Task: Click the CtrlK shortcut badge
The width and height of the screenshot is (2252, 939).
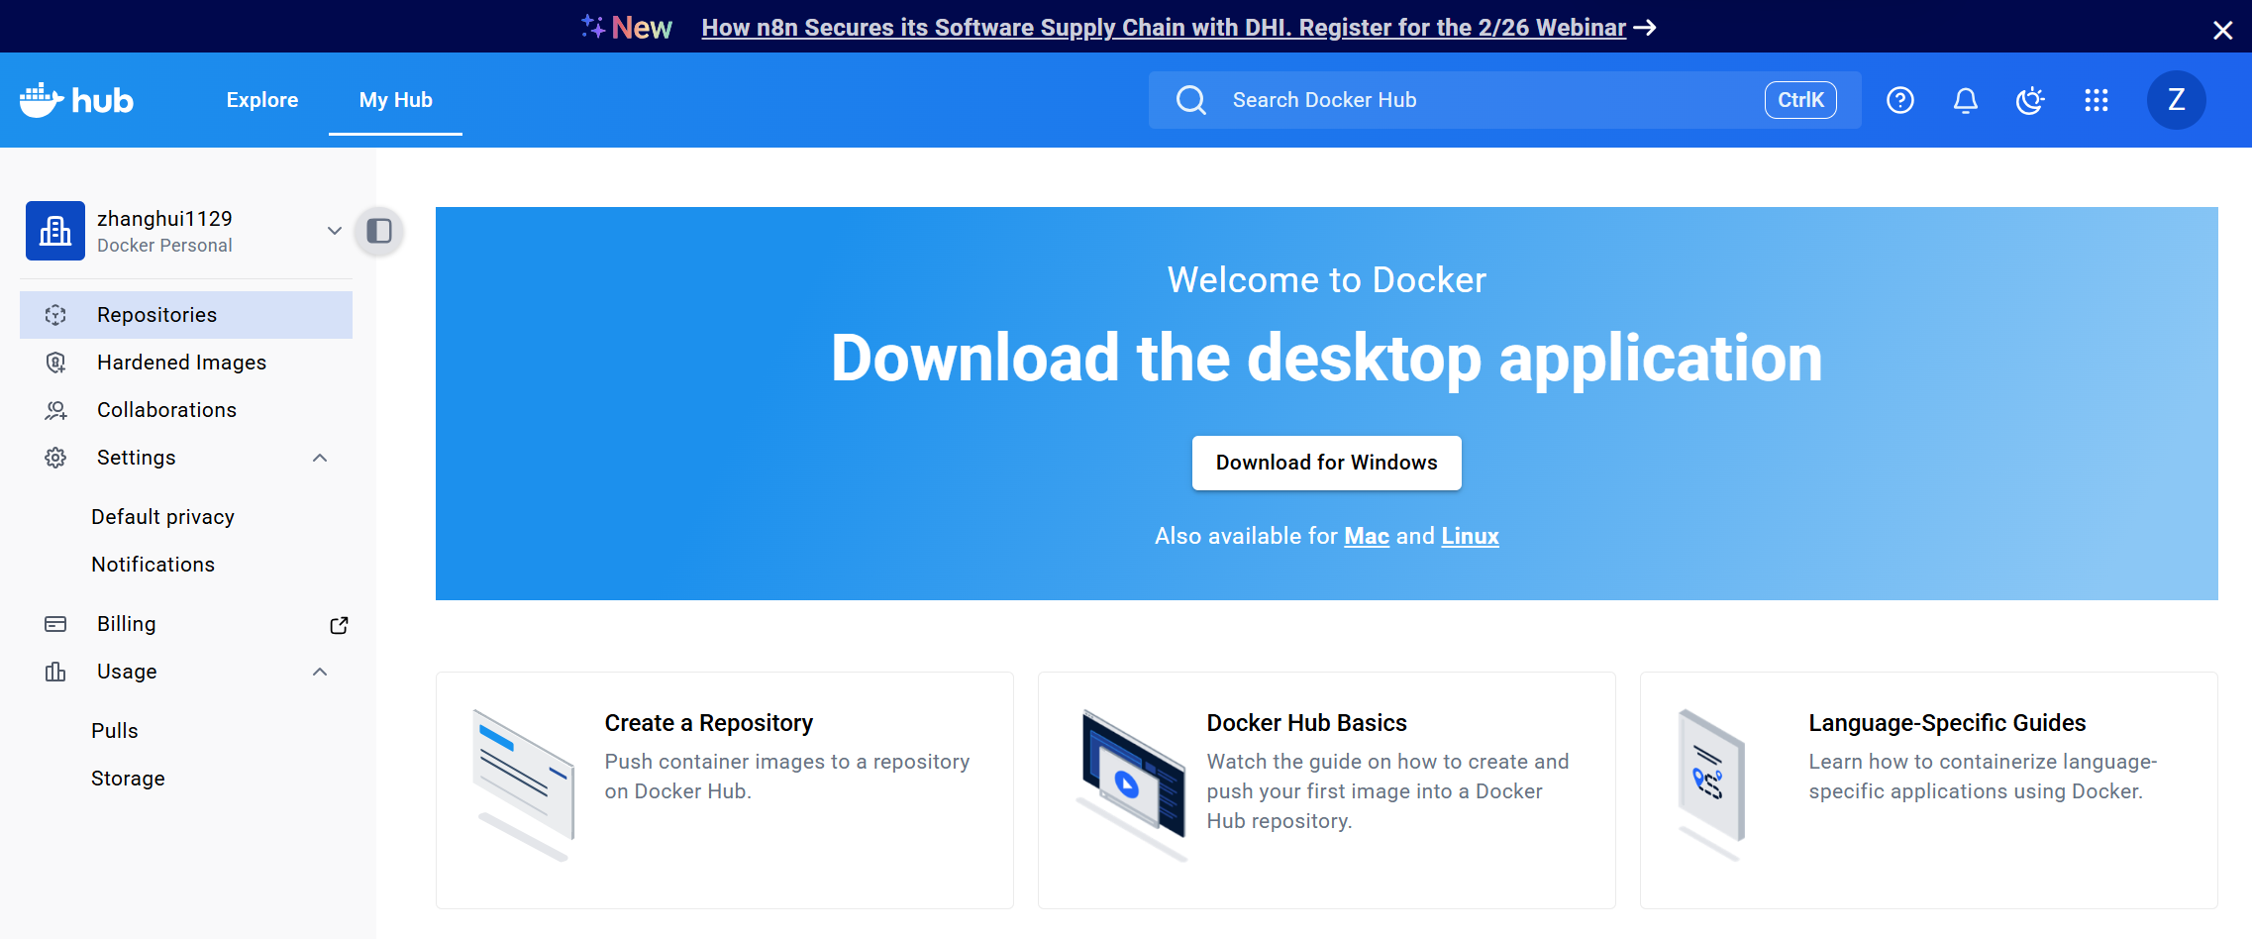Action: point(1800,100)
